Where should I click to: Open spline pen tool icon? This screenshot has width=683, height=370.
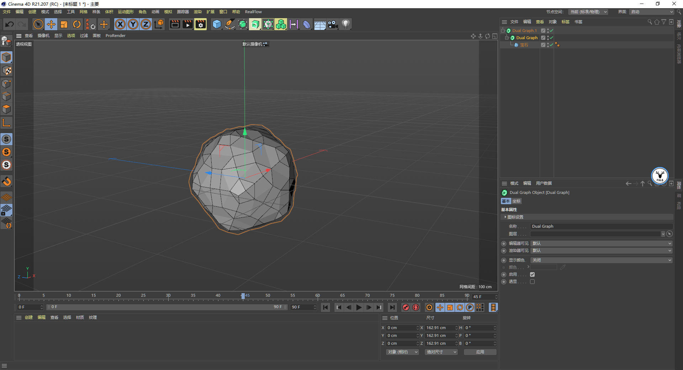click(230, 24)
